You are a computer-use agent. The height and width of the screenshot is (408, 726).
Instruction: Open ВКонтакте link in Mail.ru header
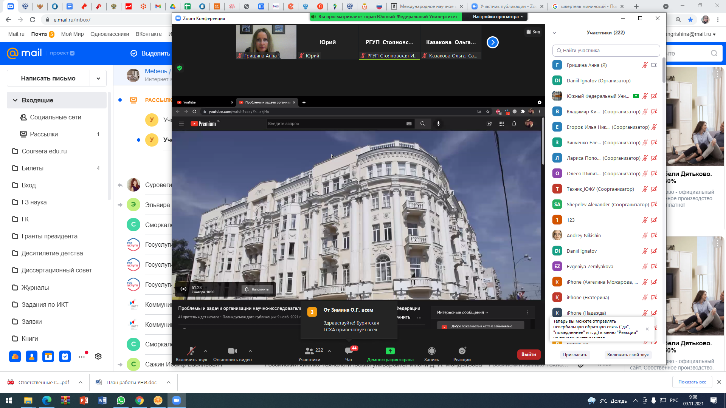(149, 34)
